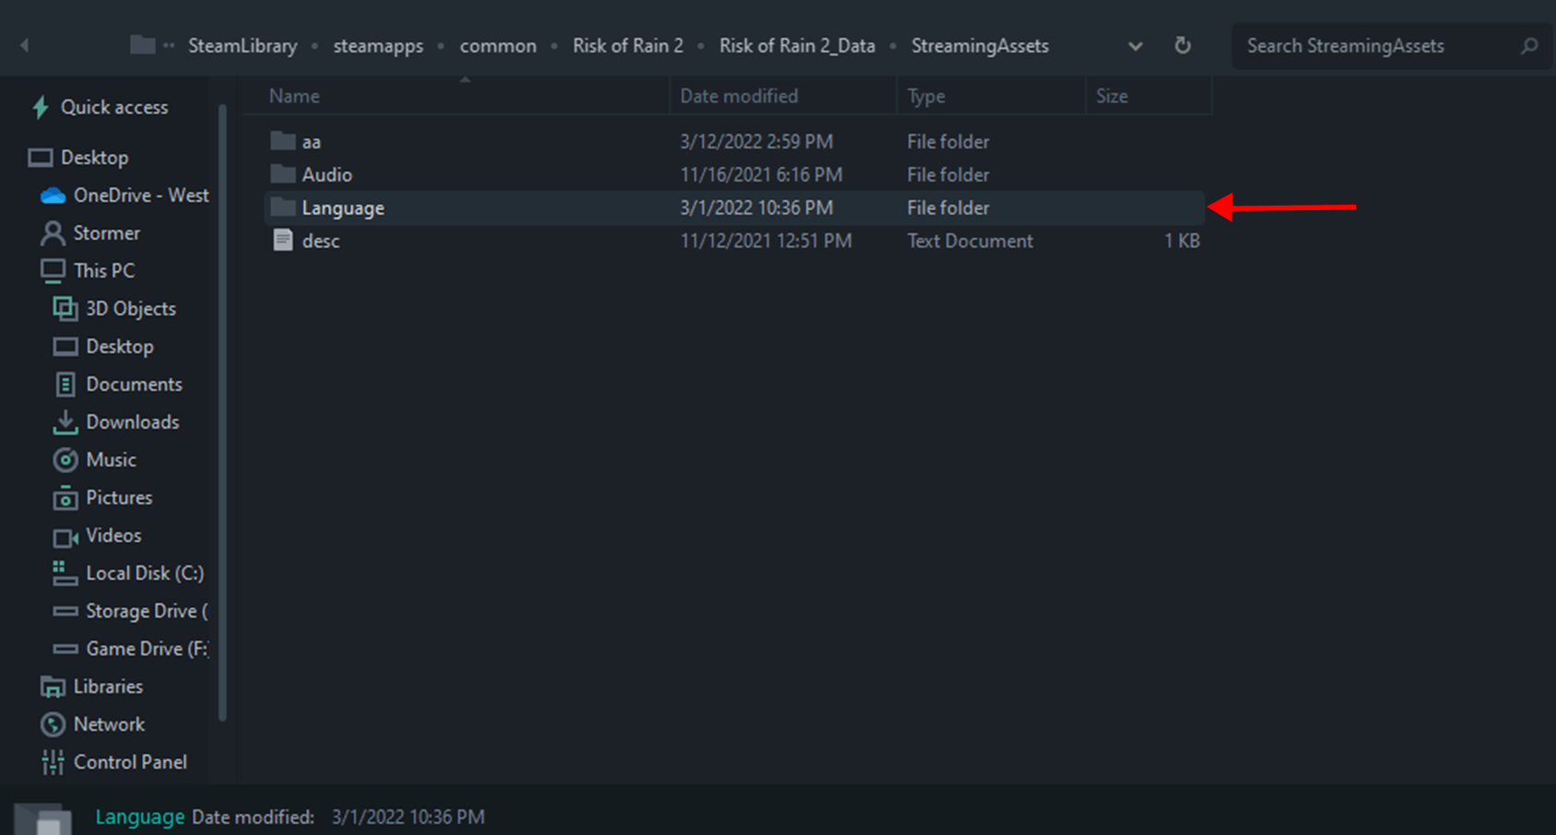Click the OneDrive cloud icon
The height and width of the screenshot is (835, 1556).
tap(53, 195)
